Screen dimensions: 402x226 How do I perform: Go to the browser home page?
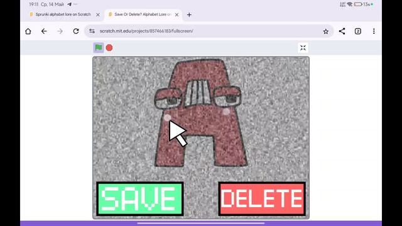[x=28, y=31]
